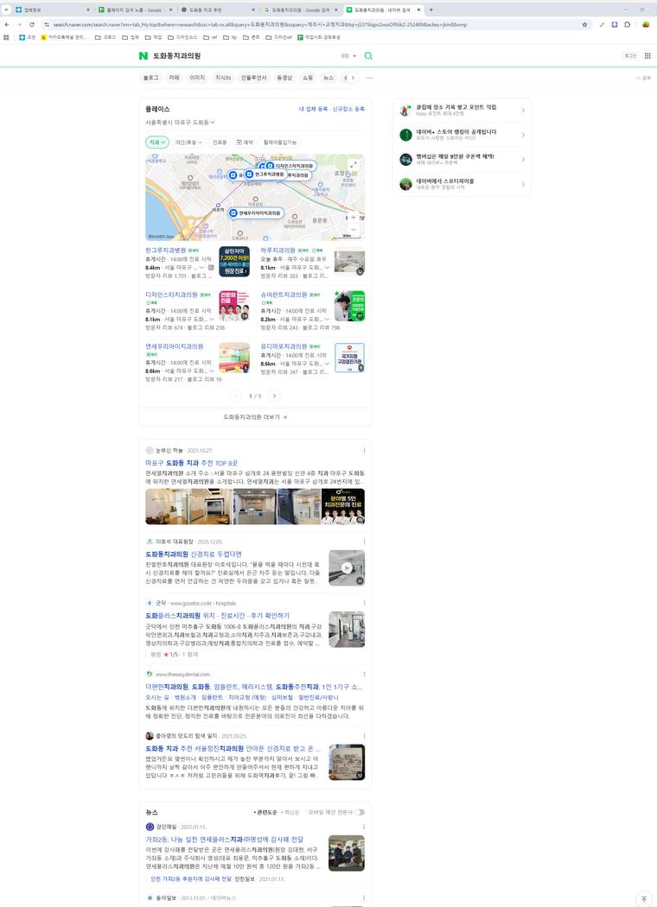Open the 가좌2동 경인매일 news article
Screen dimensions: 657x907
[x=224, y=839]
